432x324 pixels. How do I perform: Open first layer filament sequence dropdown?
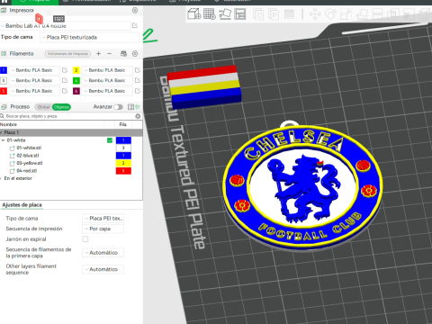coord(103,253)
